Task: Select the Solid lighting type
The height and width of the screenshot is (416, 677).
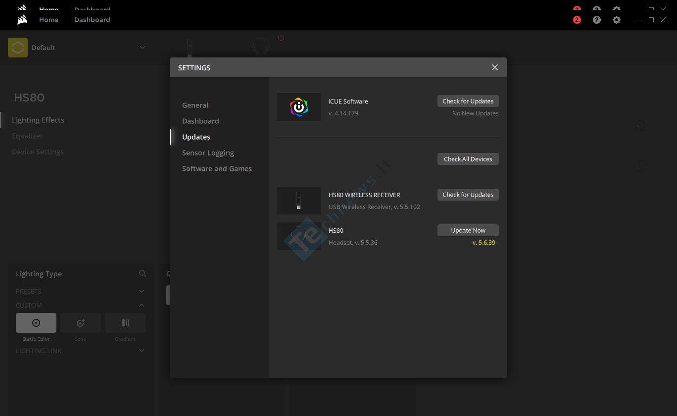Action: tap(81, 323)
